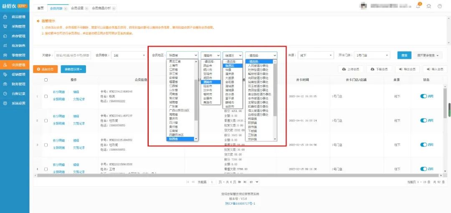Click the 批发销售 chart icon in sidebar
451x213 pixels.
coord(5,46)
